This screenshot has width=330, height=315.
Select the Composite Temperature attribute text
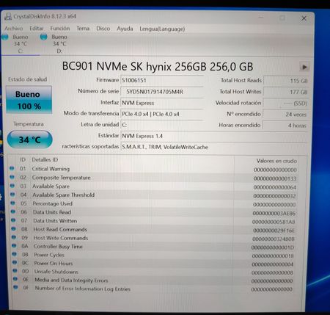[x=62, y=178]
